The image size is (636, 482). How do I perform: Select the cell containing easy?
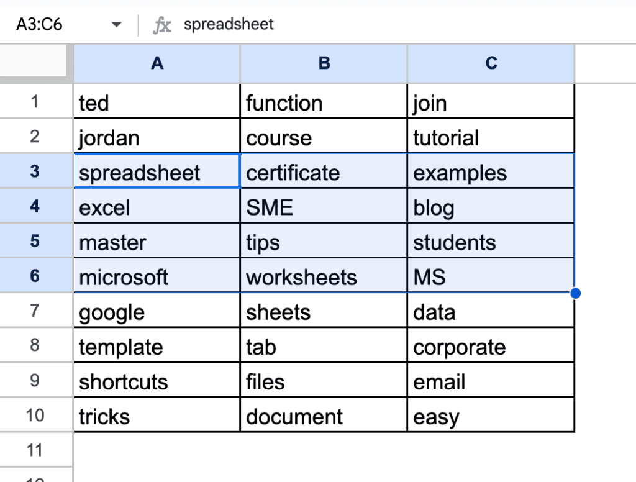click(x=491, y=416)
